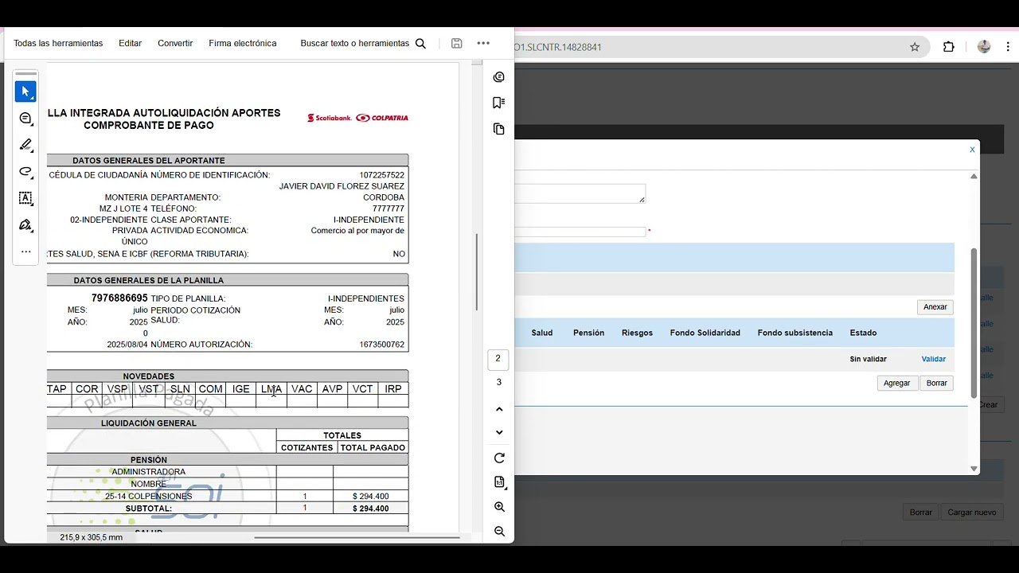
Task: Click the Pensión column header
Action: click(x=588, y=333)
